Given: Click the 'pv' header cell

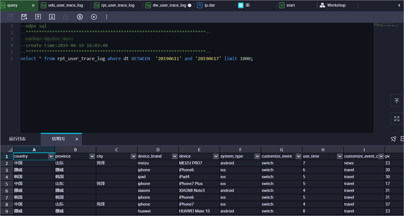Looking at the screenshot, I should click(394, 156).
